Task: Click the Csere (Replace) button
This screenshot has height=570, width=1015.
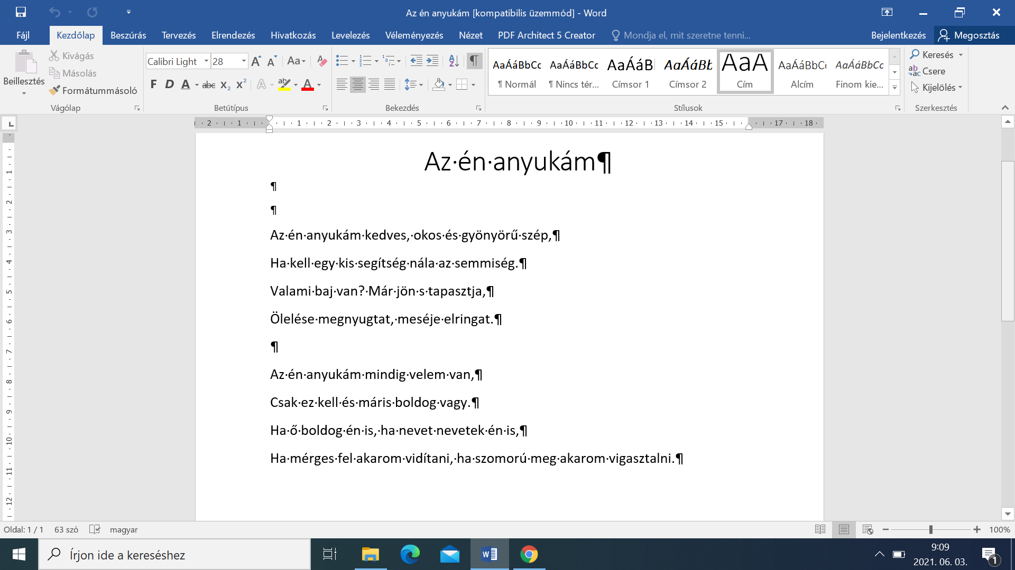Action: click(x=927, y=71)
